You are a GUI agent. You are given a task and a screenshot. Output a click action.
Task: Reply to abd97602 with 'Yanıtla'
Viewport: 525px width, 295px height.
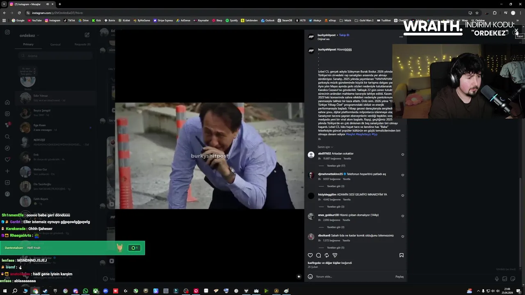(347, 159)
